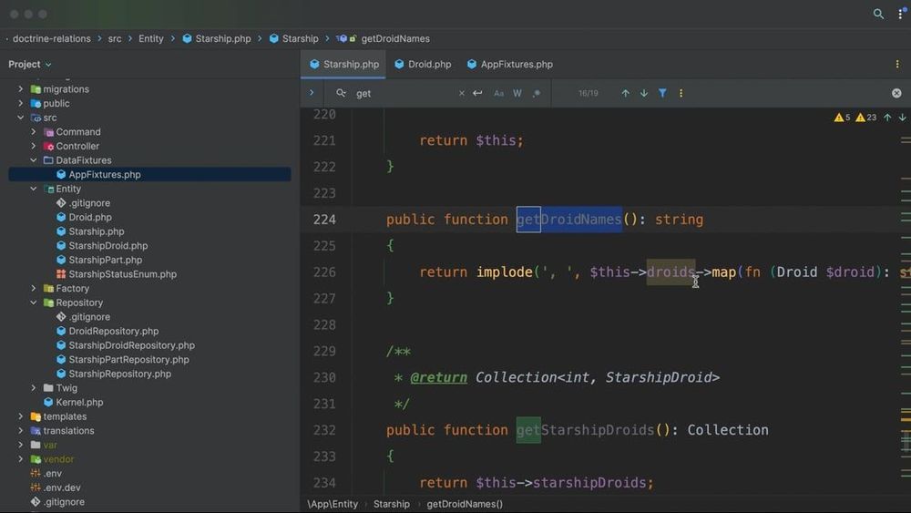This screenshot has width=911, height=513.
Task: Expand the var folder
Action: tap(21, 445)
